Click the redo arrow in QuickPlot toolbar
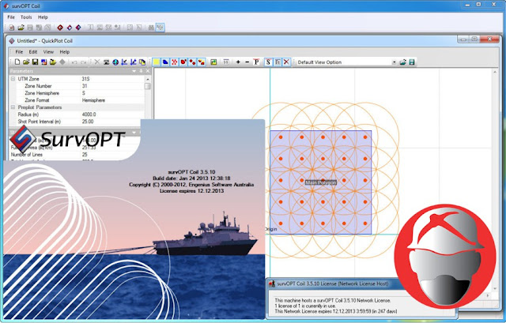Viewport: 506px width, 323px height. coord(83,62)
